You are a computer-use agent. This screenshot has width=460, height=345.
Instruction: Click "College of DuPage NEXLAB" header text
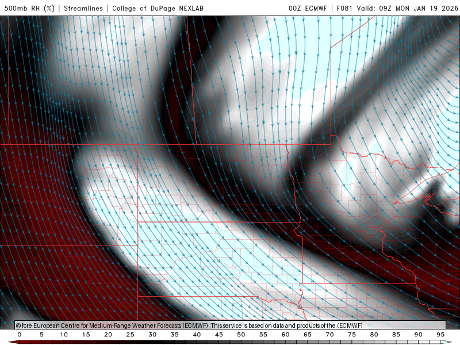(158, 8)
